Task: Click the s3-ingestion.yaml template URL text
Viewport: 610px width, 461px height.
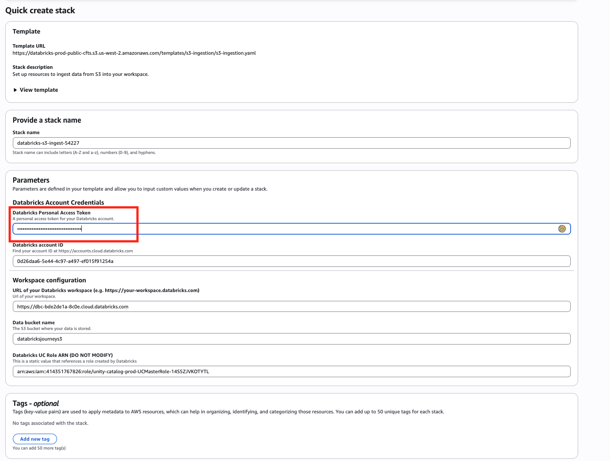Action: [x=134, y=53]
